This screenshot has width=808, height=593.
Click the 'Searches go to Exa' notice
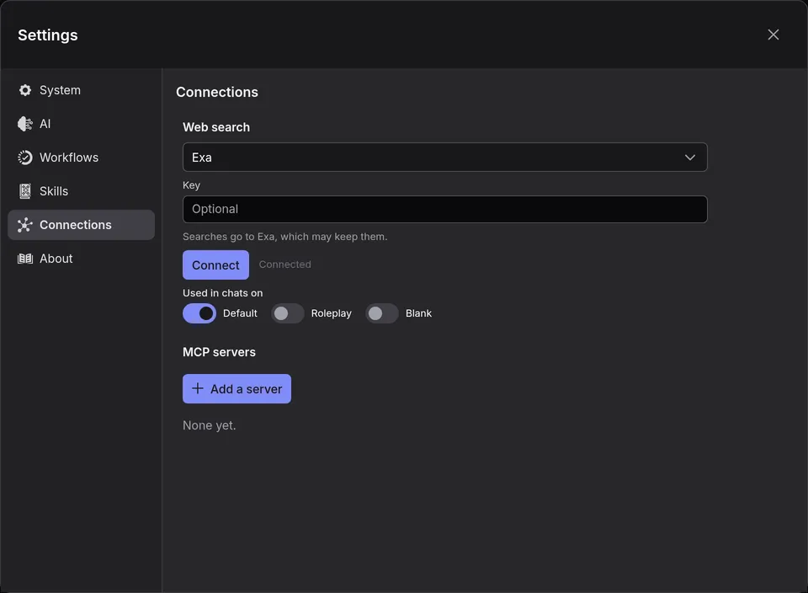coord(285,237)
